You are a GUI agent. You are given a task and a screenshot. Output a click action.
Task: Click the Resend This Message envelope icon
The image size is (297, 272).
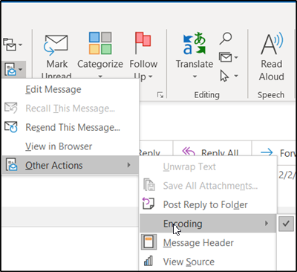[11, 127]
